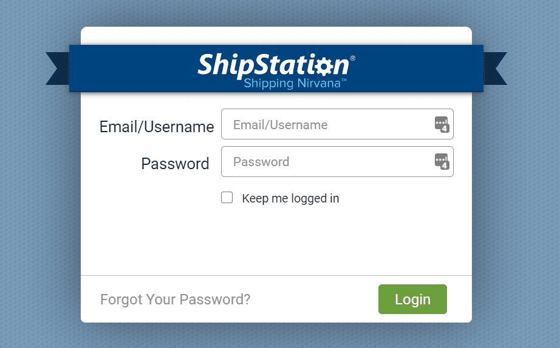Click the dark blue banner header

tap(134, 69)
